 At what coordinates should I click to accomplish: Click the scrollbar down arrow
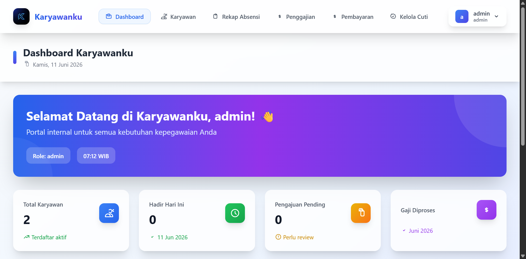523,256
